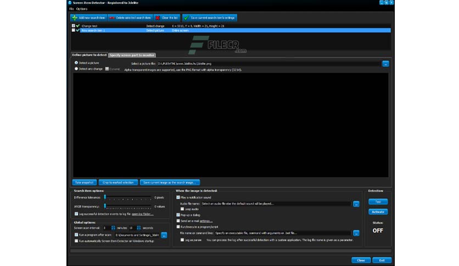Open the File menu

[x=71, y=9]
